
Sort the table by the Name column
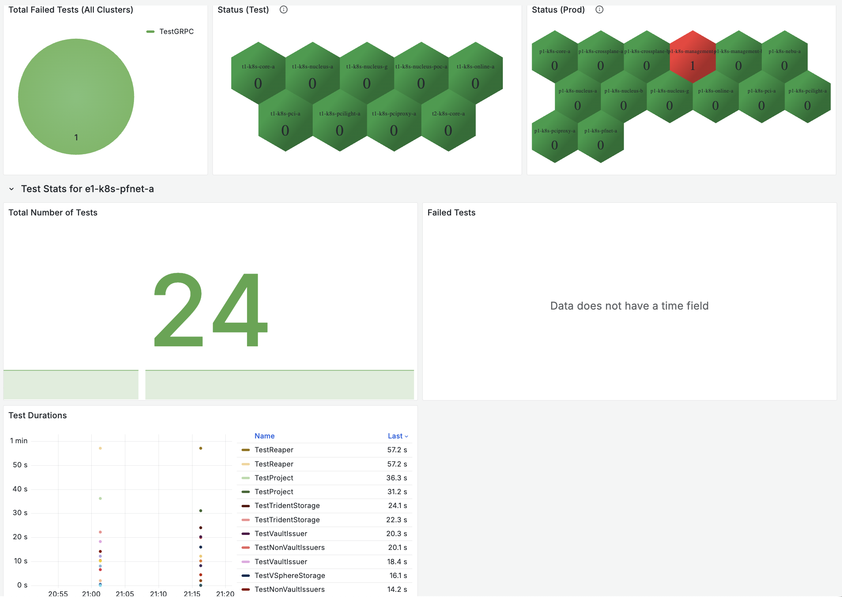pos(264,436)
